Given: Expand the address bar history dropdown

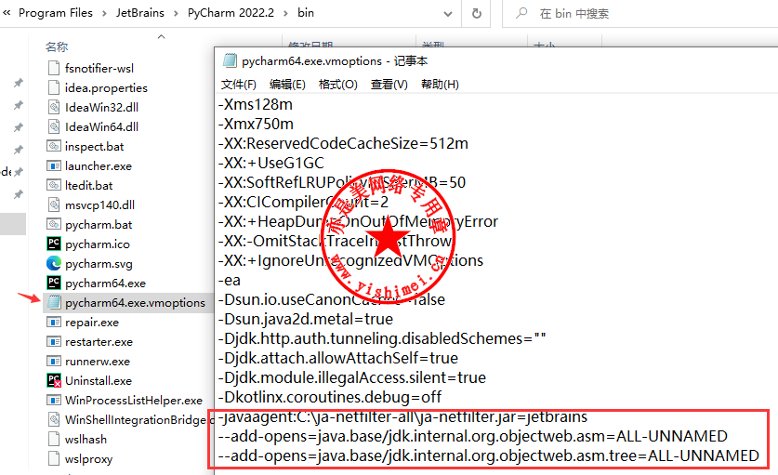Looking at the screenshot, I should pyautogui.click(x=447, y=14).
